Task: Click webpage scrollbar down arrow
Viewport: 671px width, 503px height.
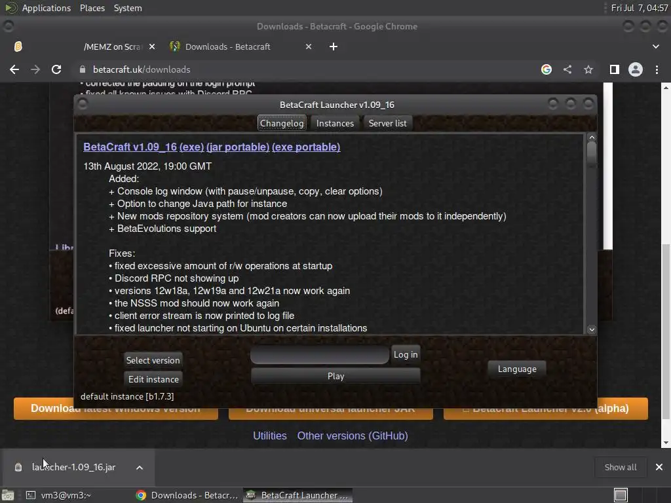Action: (666, 443)
